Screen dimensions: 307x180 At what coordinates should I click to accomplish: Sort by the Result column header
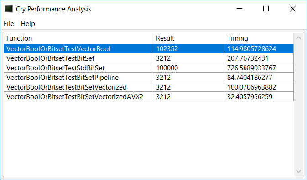(x=188, y=38)
